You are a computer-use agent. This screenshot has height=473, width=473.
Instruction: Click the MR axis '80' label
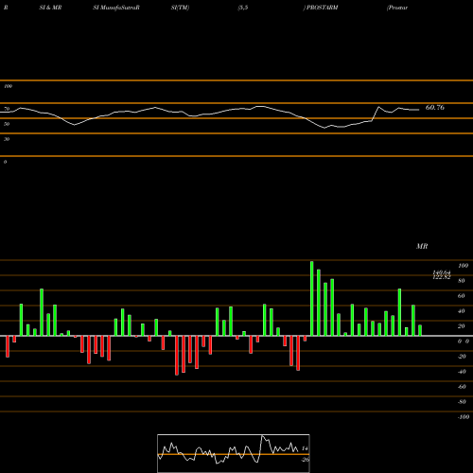(x=462, y=281)
